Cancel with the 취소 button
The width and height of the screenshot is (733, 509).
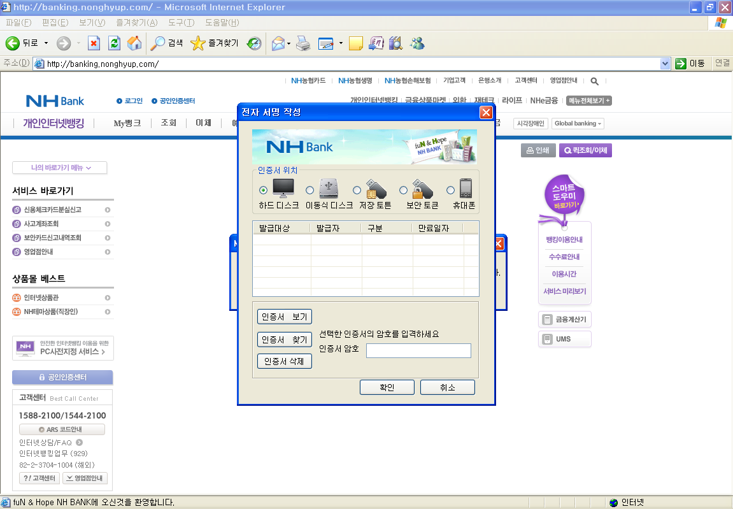click(x=447, y=387)
